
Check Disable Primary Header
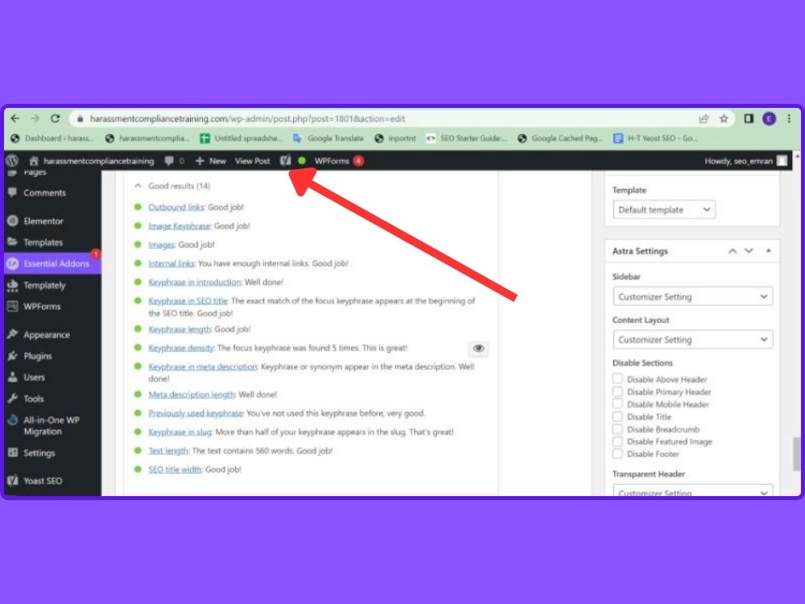617,391
